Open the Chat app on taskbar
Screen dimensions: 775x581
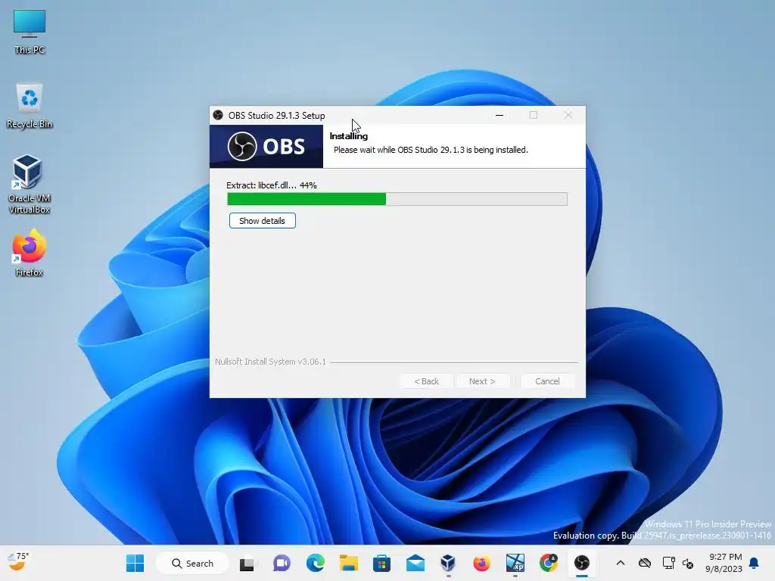[x=282, y=563]
